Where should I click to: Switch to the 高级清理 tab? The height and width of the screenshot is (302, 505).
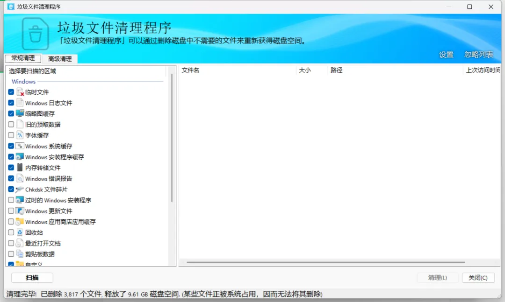point(60,59)
